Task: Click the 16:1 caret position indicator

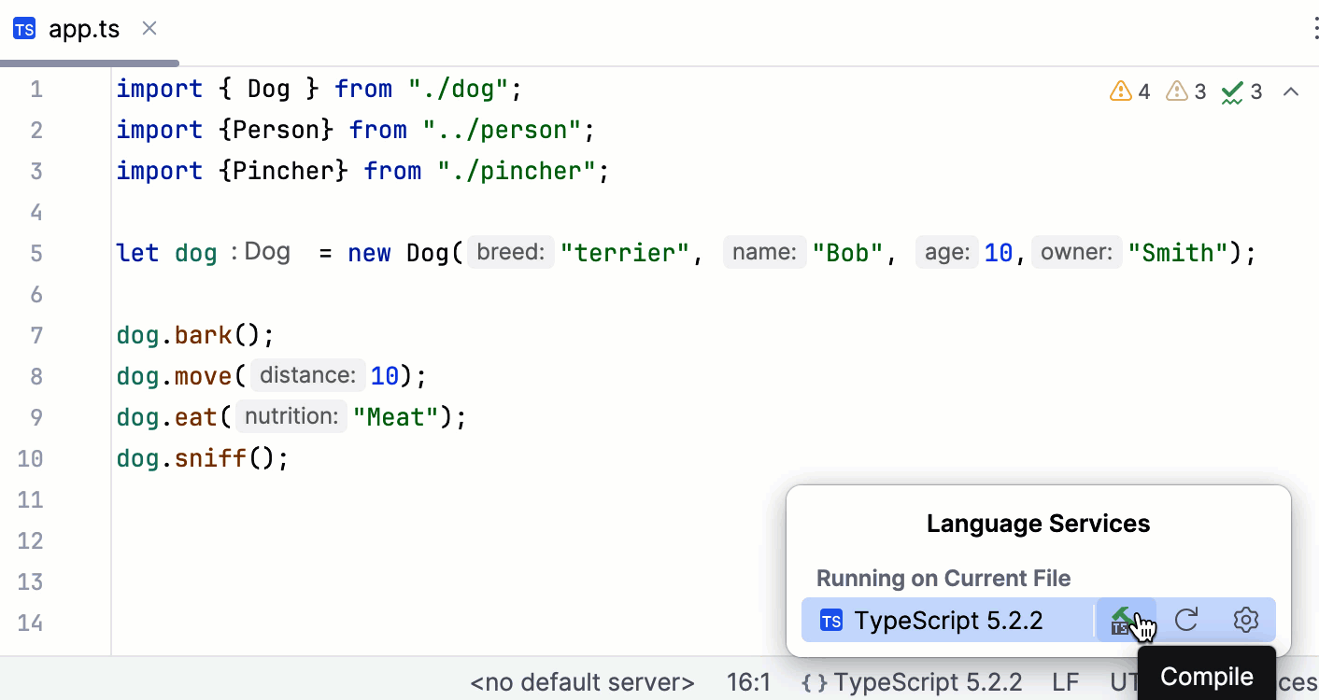Action: (748, 683)
